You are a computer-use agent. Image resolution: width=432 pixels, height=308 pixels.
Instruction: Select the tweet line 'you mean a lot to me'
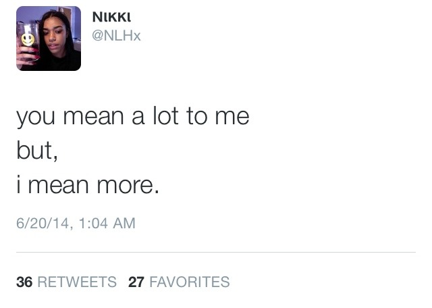133,118
